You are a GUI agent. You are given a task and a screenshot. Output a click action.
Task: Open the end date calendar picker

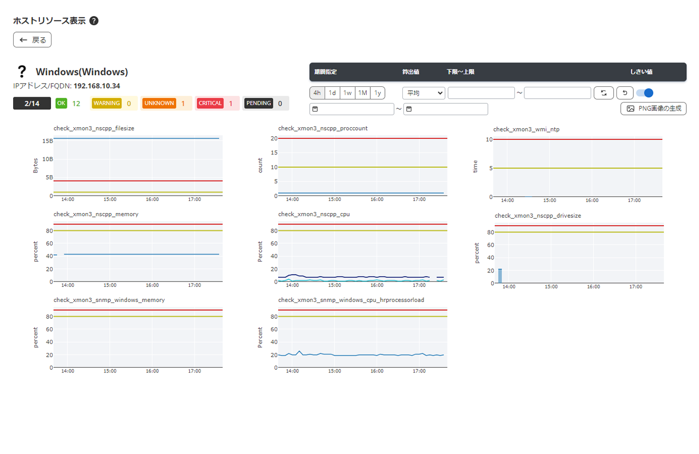coord(409,109)
